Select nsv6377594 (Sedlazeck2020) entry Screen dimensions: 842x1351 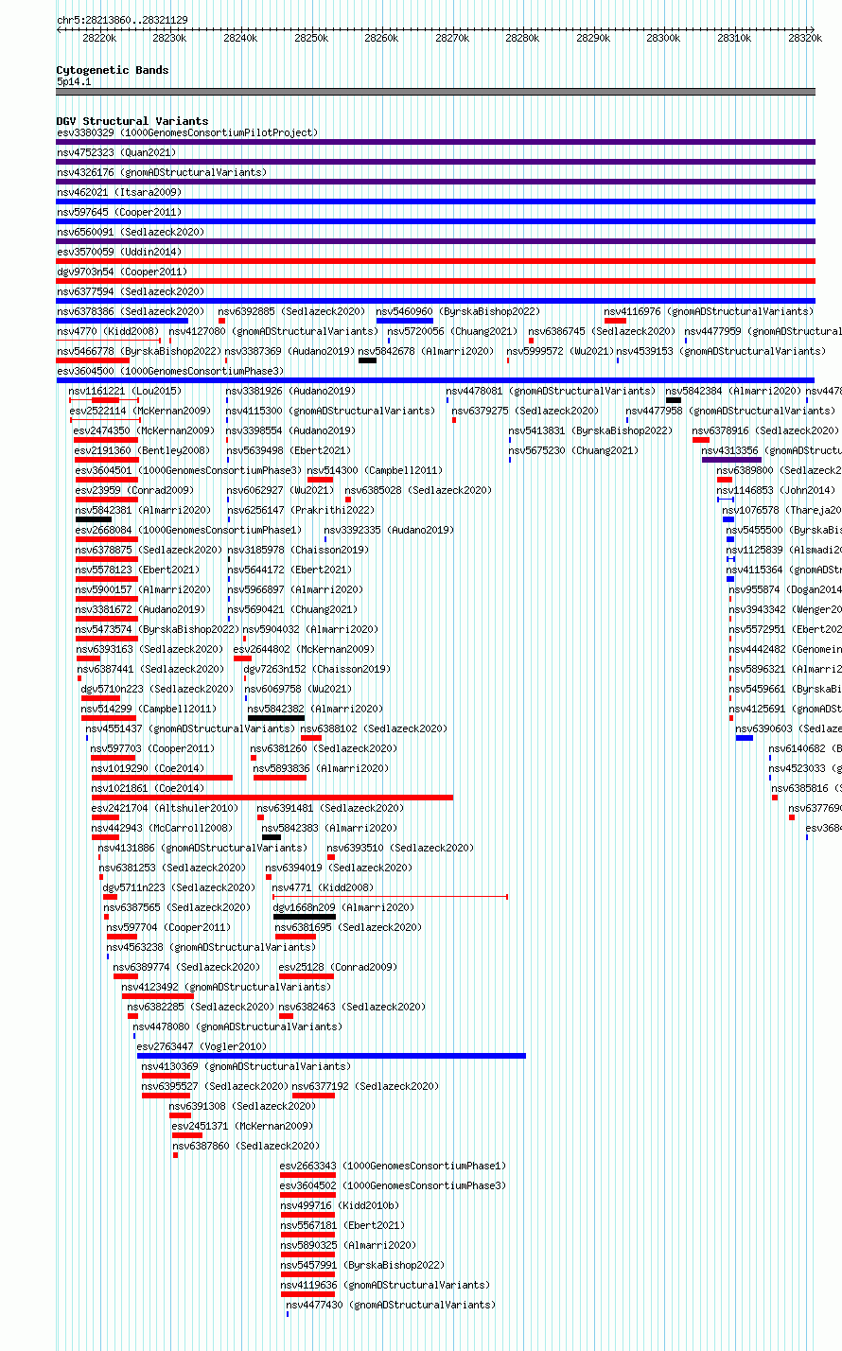pos(131,291)
